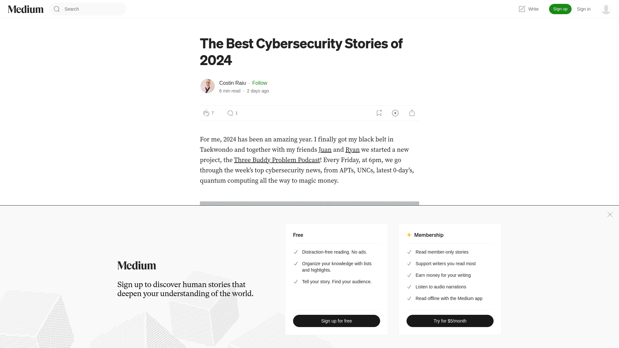Click the clap/applause icon on article

(x=206, y=113)
